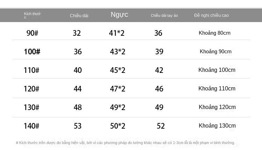262x150 pixels.
Task: Select the 120# size row label
Action: pyautogui.click(x=31, y=89)
